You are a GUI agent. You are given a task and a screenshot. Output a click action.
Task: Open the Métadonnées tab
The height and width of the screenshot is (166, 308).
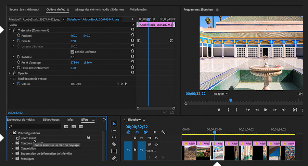[139, 10]
